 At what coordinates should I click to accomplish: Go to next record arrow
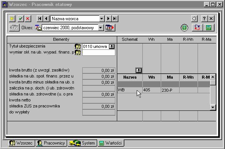109,19
